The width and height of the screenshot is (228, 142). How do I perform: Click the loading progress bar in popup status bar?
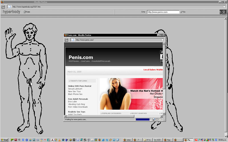pos(143,120)
